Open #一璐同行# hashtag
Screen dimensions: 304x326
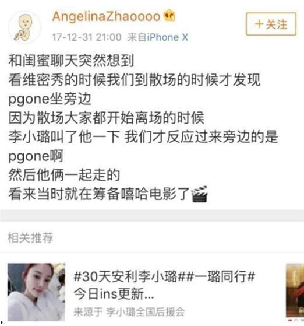click(x=219, y=277)
